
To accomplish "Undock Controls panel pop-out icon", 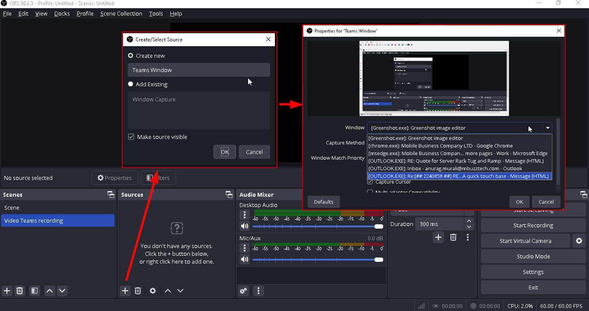I will pos(583,195).
